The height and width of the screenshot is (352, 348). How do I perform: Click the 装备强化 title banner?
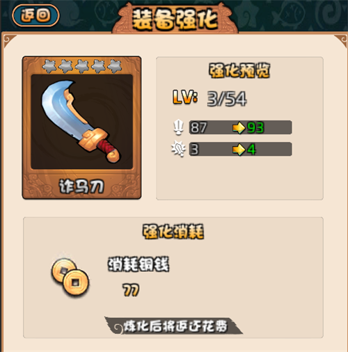coord(175,19)
